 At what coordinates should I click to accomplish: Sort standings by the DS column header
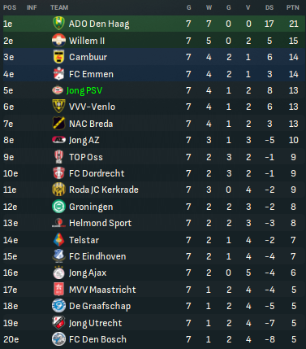269,7
